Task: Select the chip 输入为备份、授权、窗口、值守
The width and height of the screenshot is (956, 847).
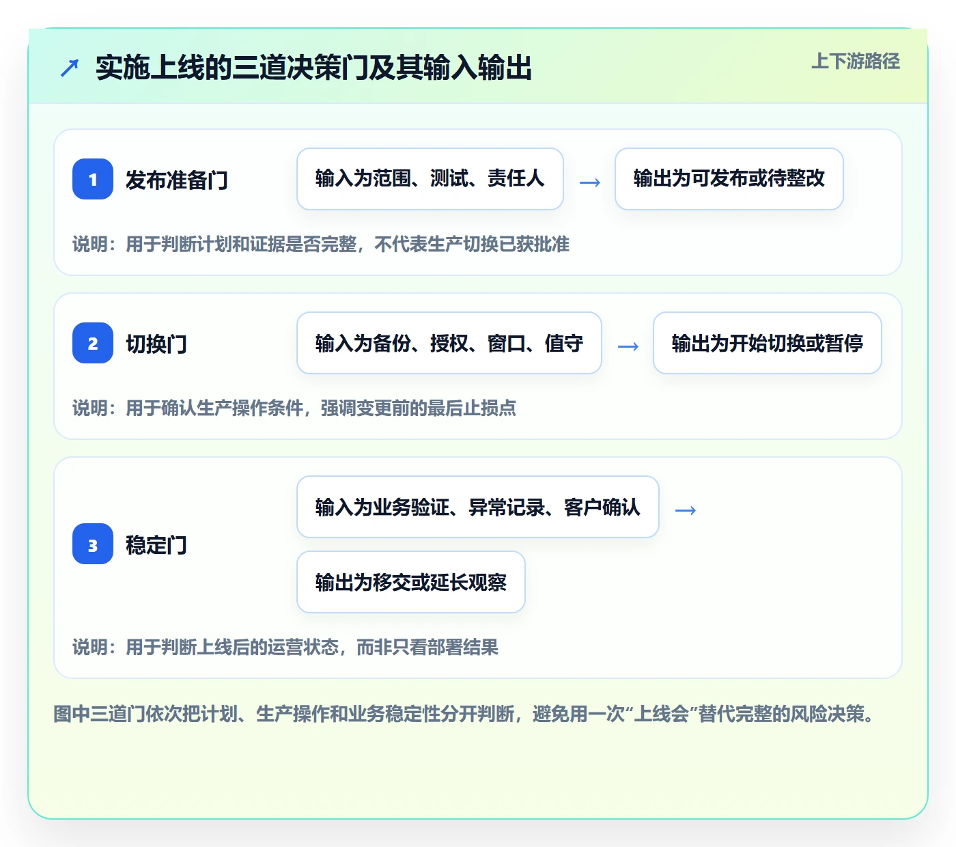Action: tap(449, 343)
